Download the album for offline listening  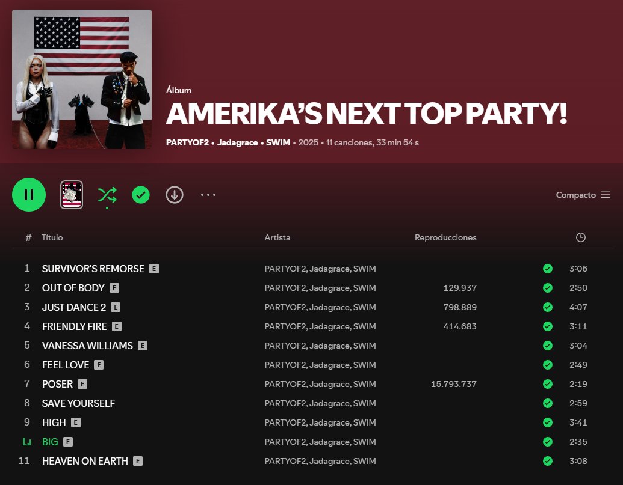(x=175, y=195)
